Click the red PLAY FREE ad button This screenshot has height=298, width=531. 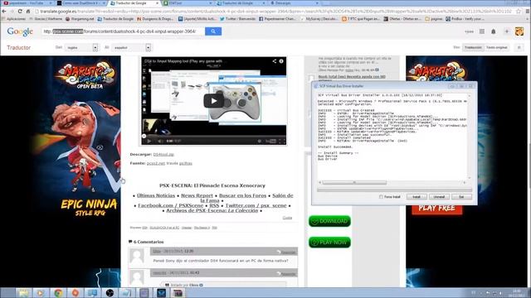tap(437, 208)
